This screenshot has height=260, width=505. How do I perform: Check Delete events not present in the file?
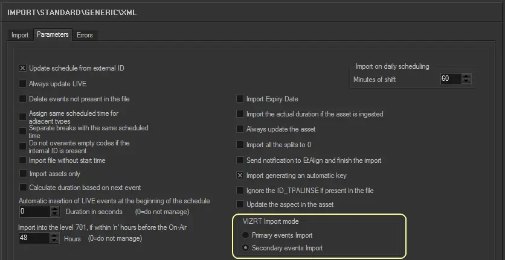[23, 99]
